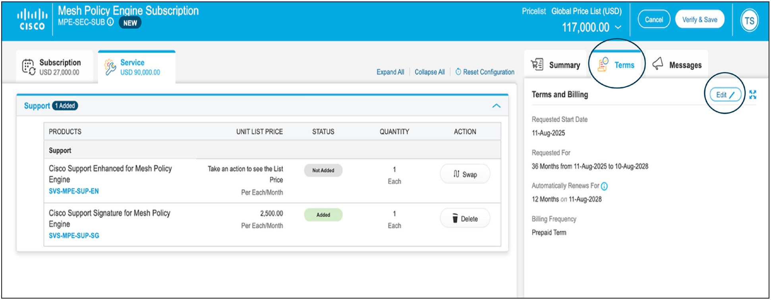Click info icon beside Automatically Renews For
This screenshot has height=300, width=771.
point(604,186)
